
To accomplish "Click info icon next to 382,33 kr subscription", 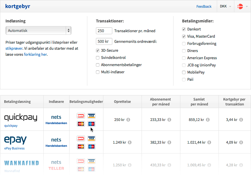I will point(169,142).
